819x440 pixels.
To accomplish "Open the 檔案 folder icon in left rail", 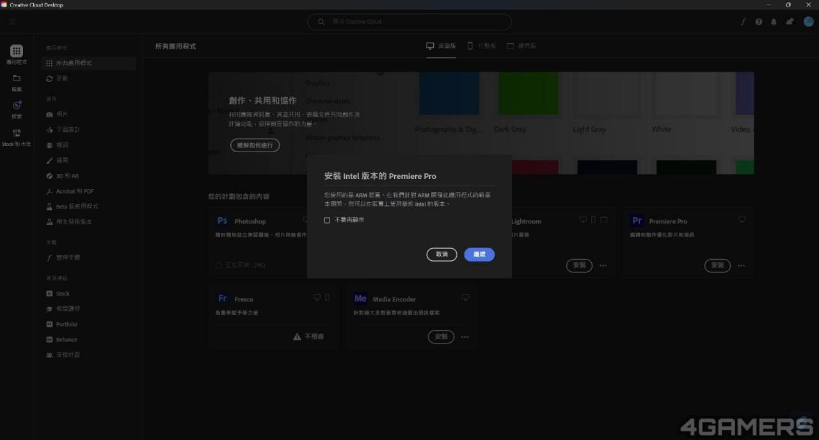I will coord(17,78).
